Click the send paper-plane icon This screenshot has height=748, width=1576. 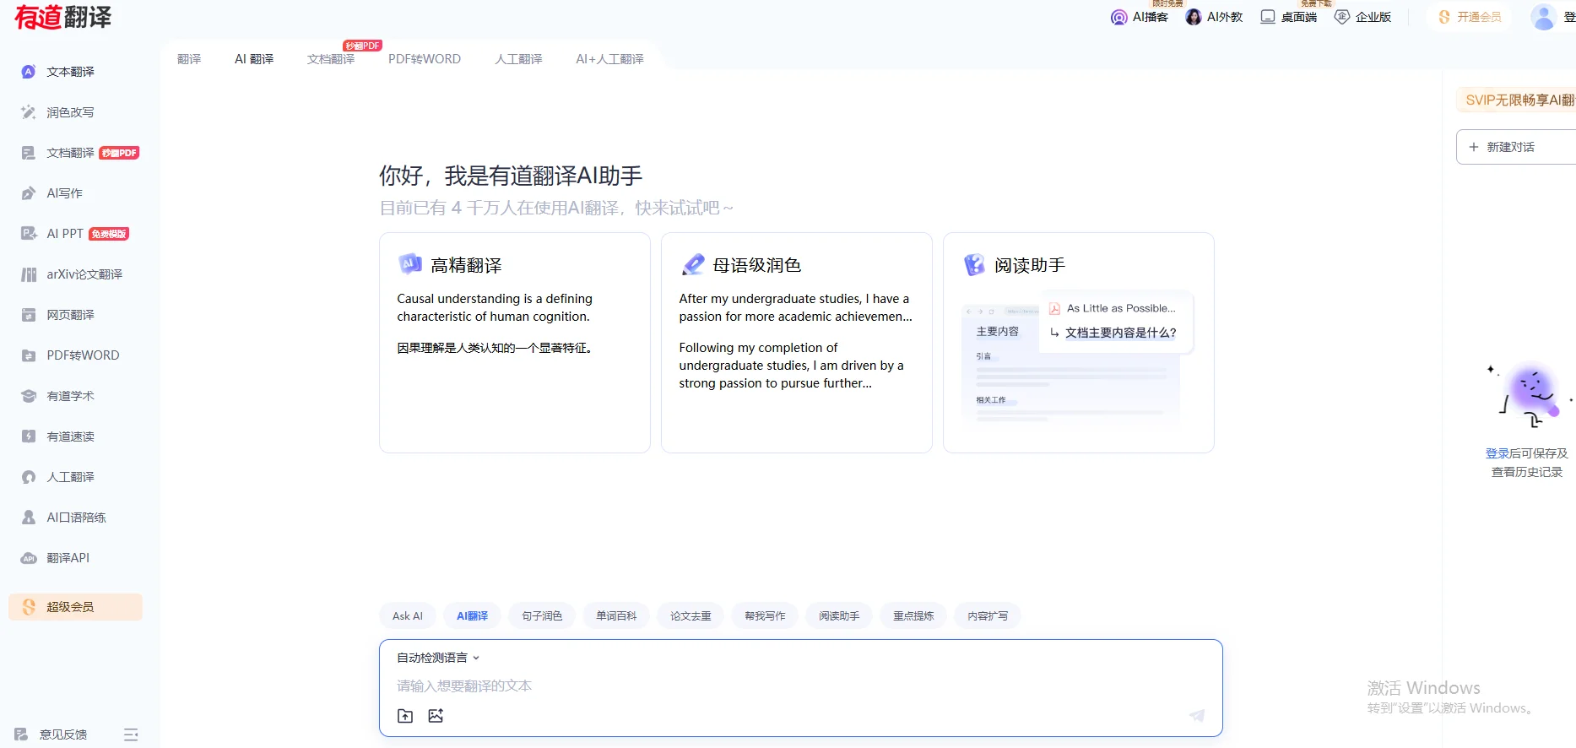(x=1196, y=716)
